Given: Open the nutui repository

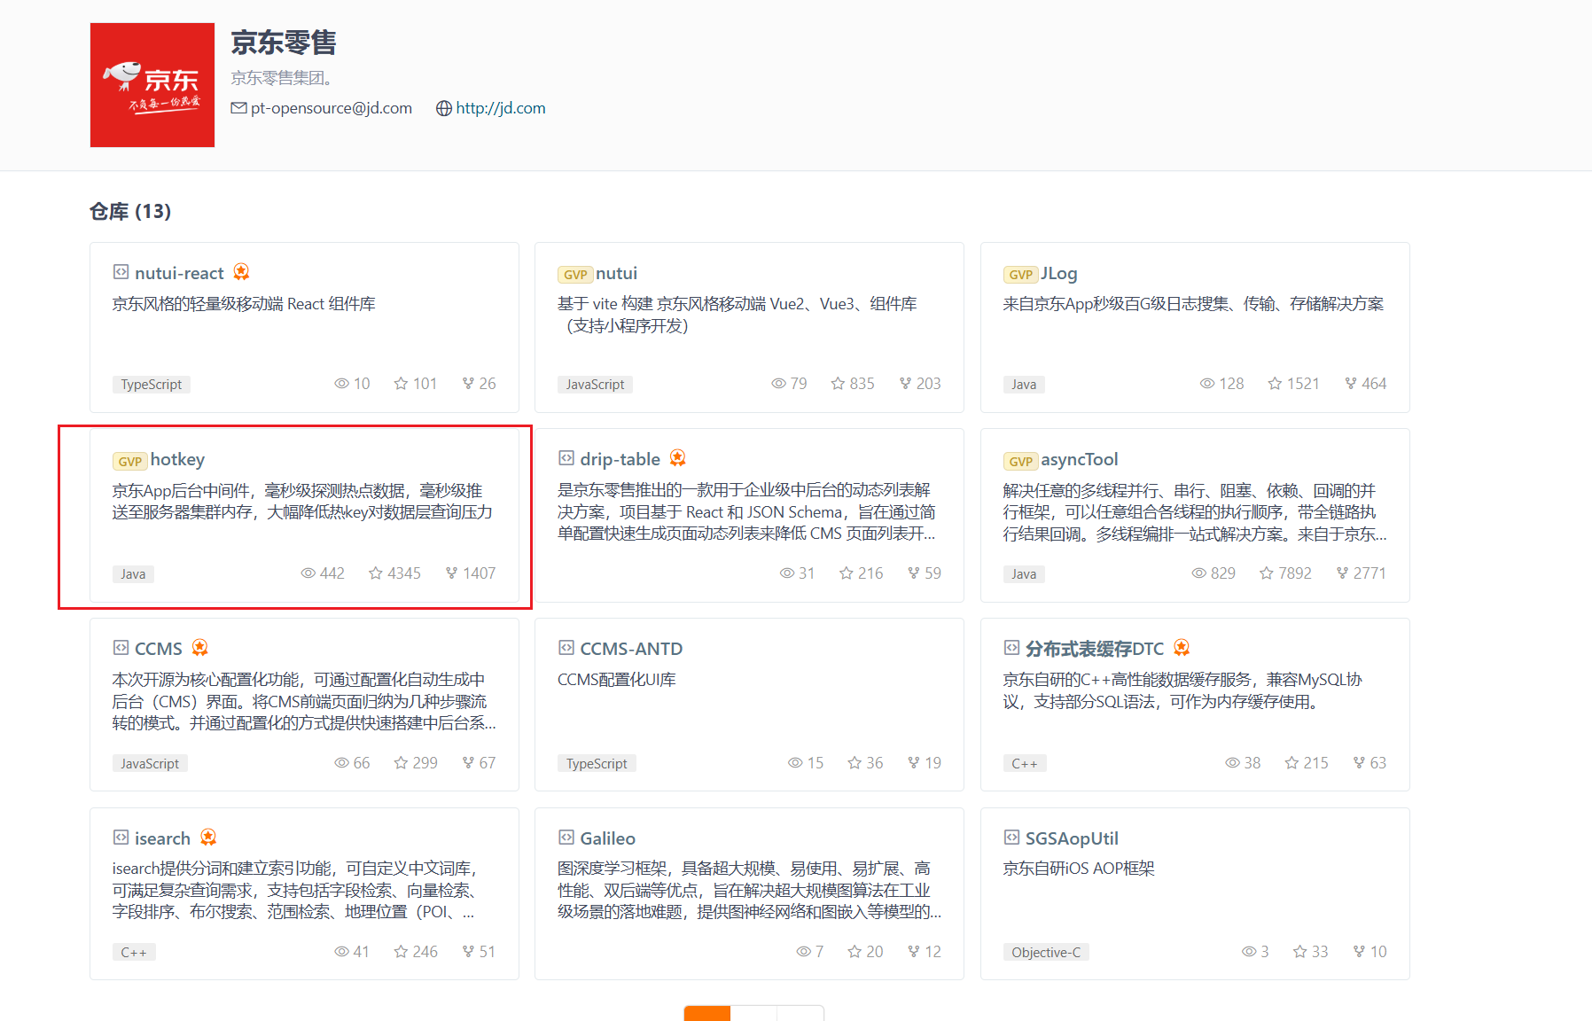Looking at the screenshot, I should coord(617,273).
